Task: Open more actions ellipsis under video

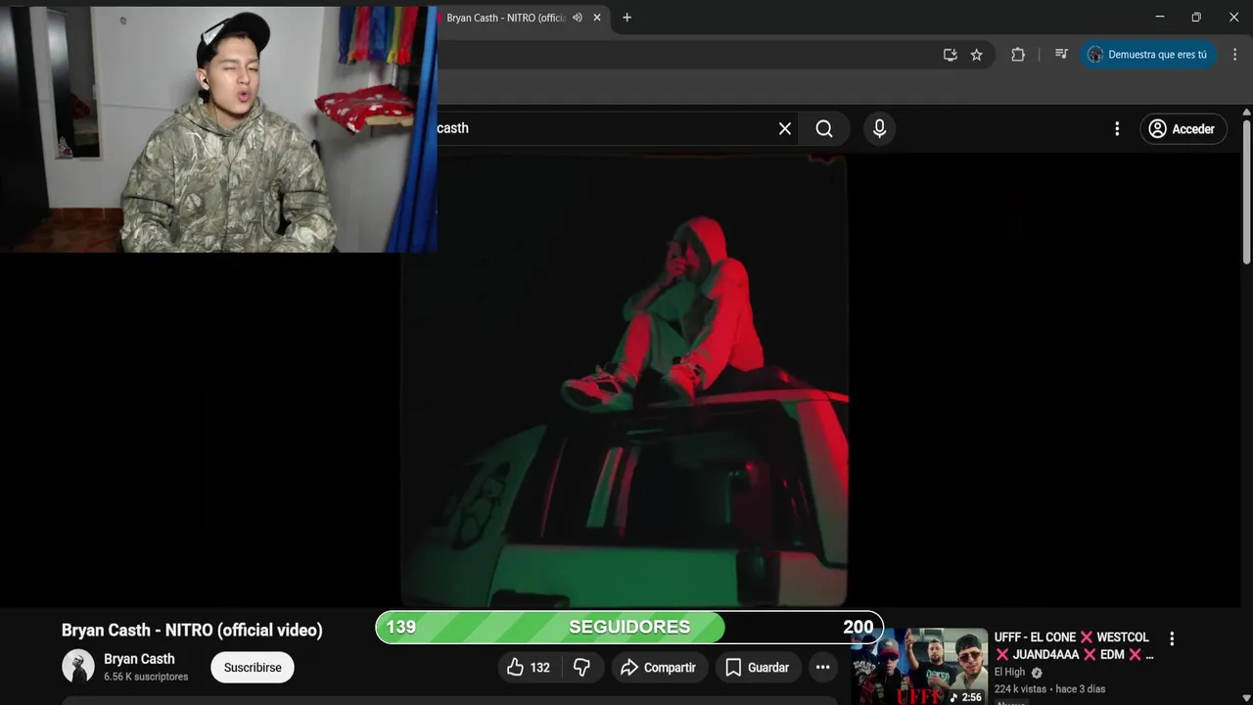Action: 823,668
